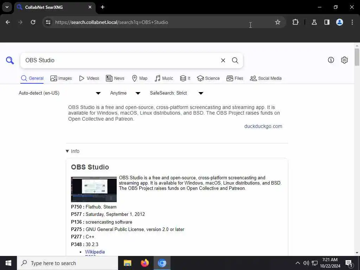Open the Extensions puzzle icon
This screenshot has height=270, width=360.
click(295, 22)
